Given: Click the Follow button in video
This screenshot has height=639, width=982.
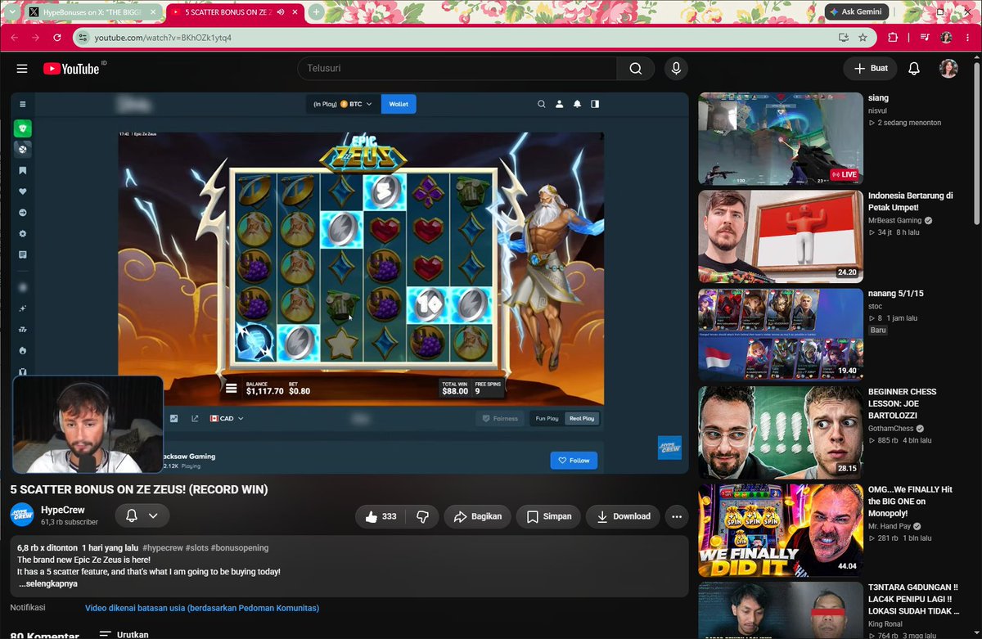Looking at the screenshot, I should click(574, 461).
